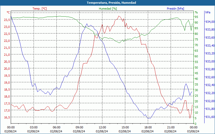Click the '°C' unit label on temperature axis
Screen dimensions: 215x134
[8, 12]
